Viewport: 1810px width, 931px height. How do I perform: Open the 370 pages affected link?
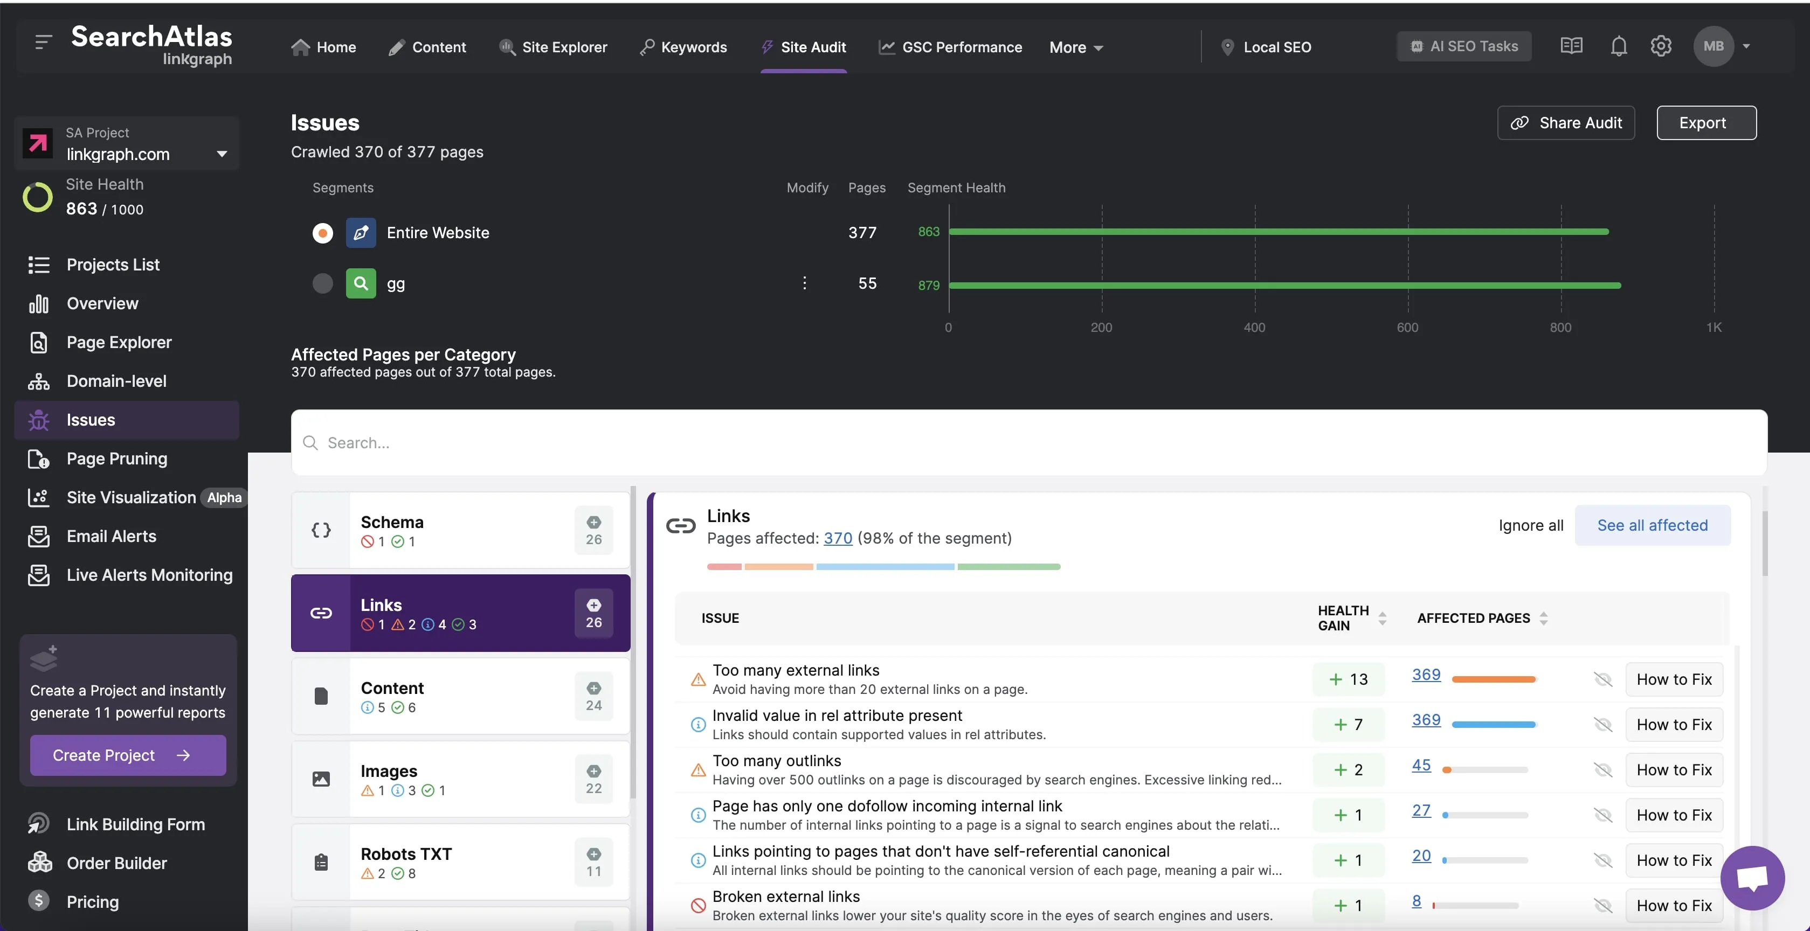click(x=838, y=539)
